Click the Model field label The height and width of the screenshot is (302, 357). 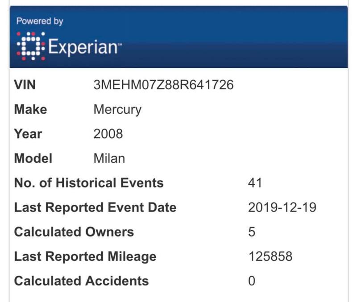[x=33, y=158]
